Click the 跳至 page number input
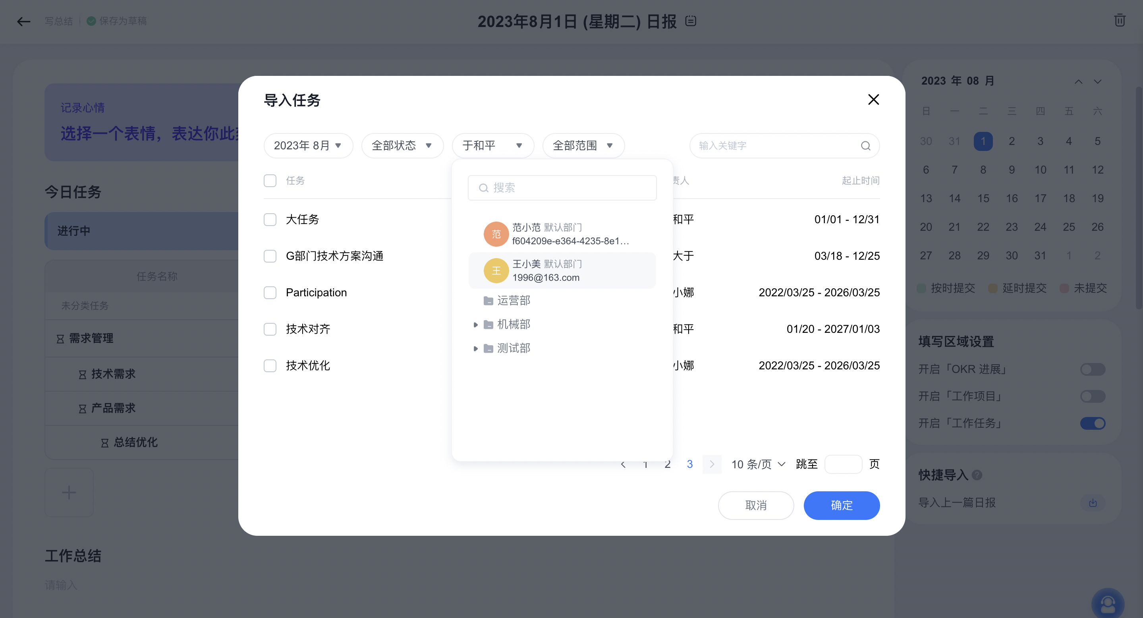This screenshot has height=618, width=1143. tap(843, 465)
